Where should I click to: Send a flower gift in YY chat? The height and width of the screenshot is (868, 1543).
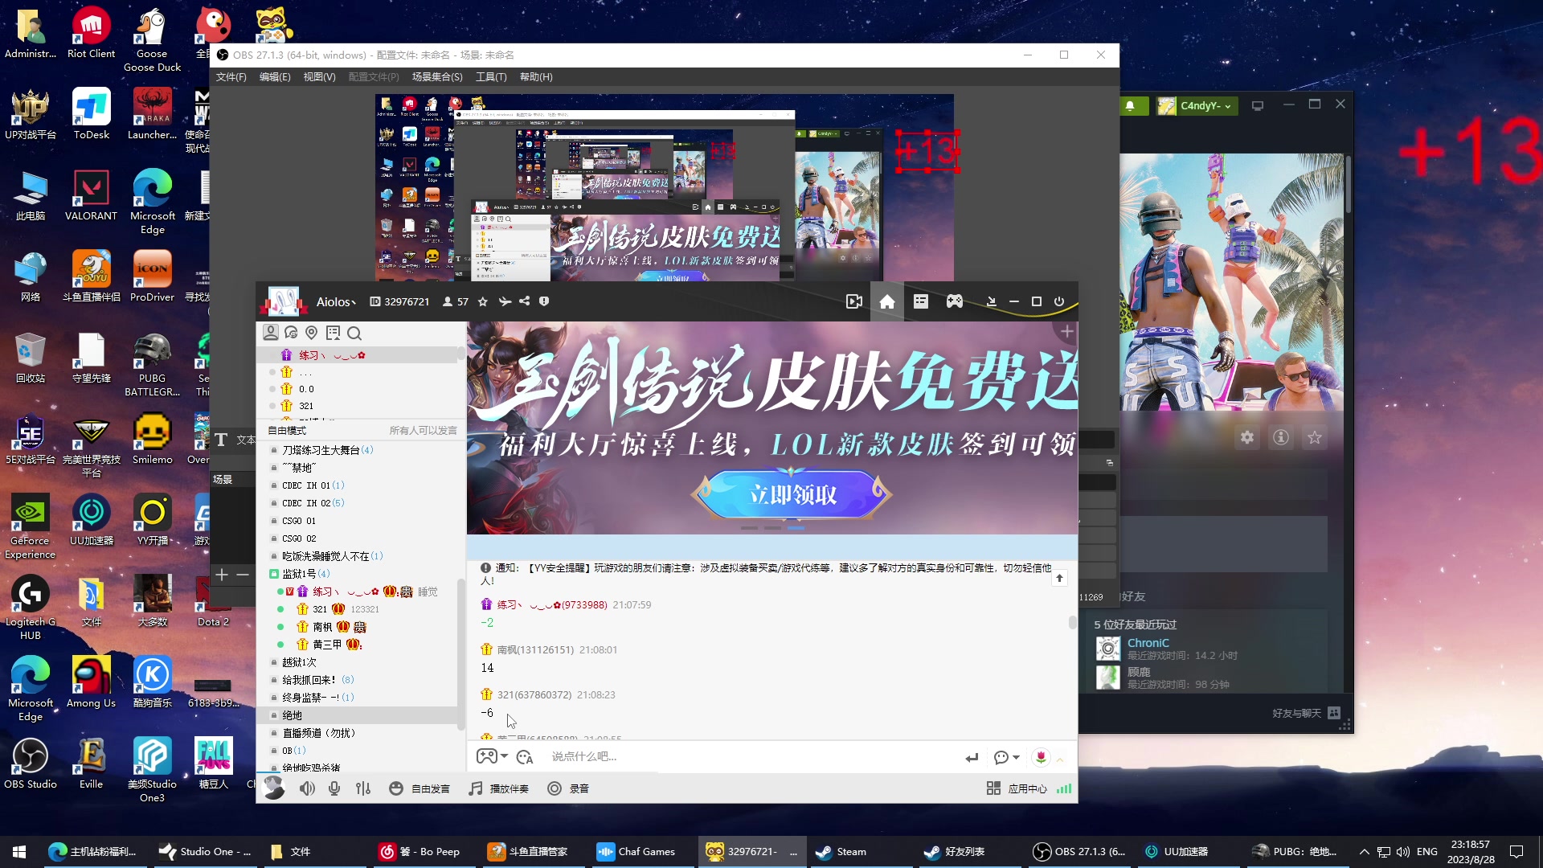pos(1041,757)
